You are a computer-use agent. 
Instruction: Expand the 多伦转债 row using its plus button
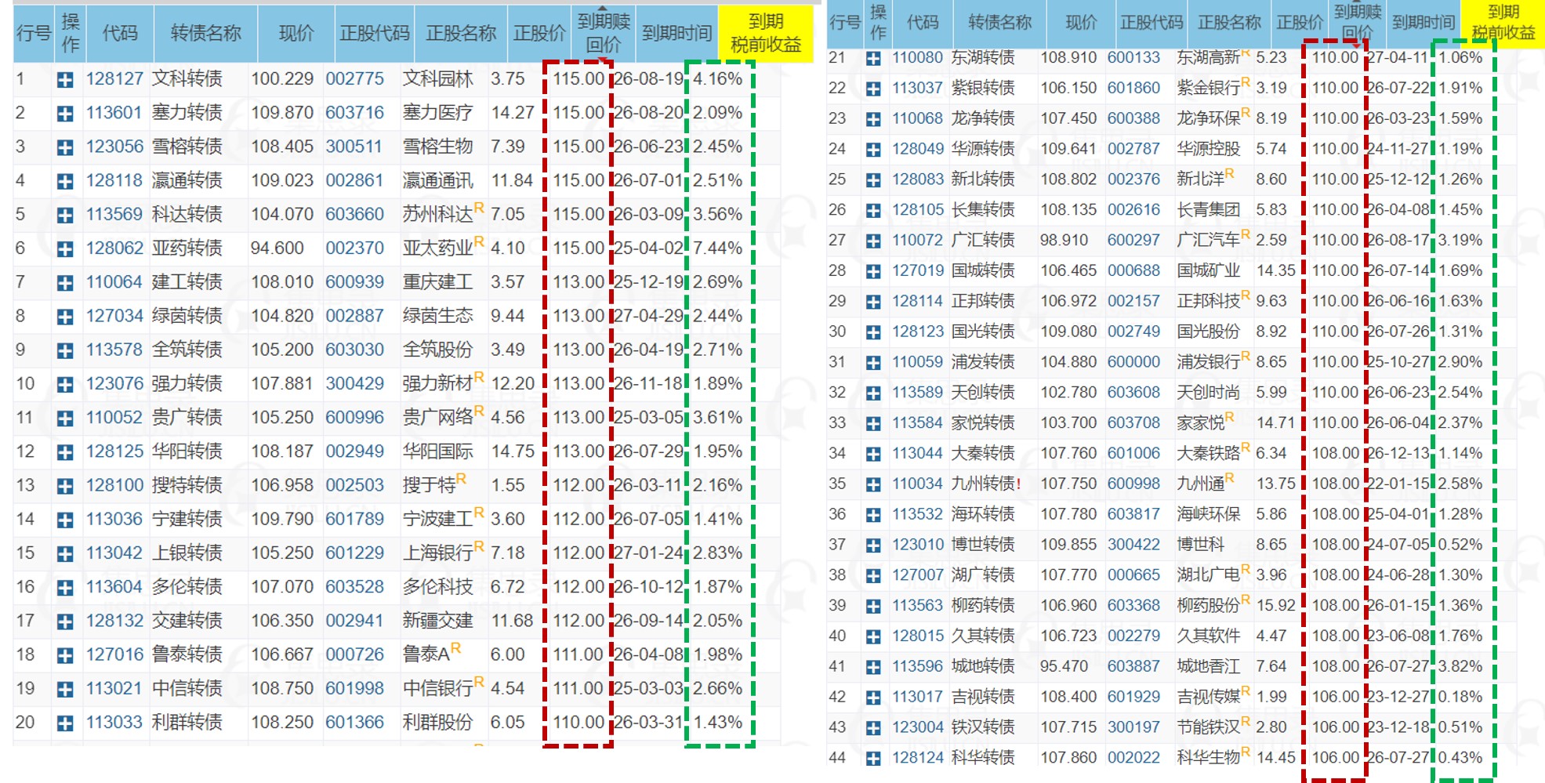tap(65, 588)
